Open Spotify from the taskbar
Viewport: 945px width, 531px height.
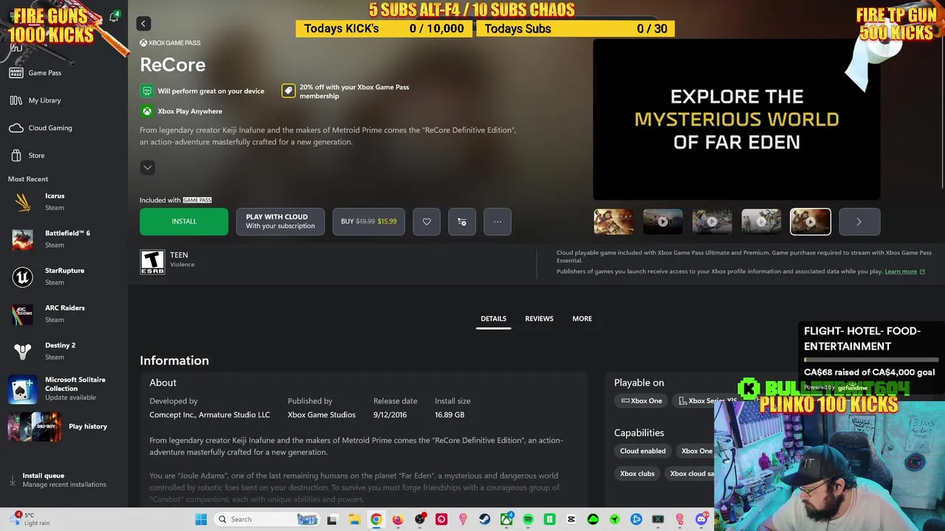[x=528, y=519]
